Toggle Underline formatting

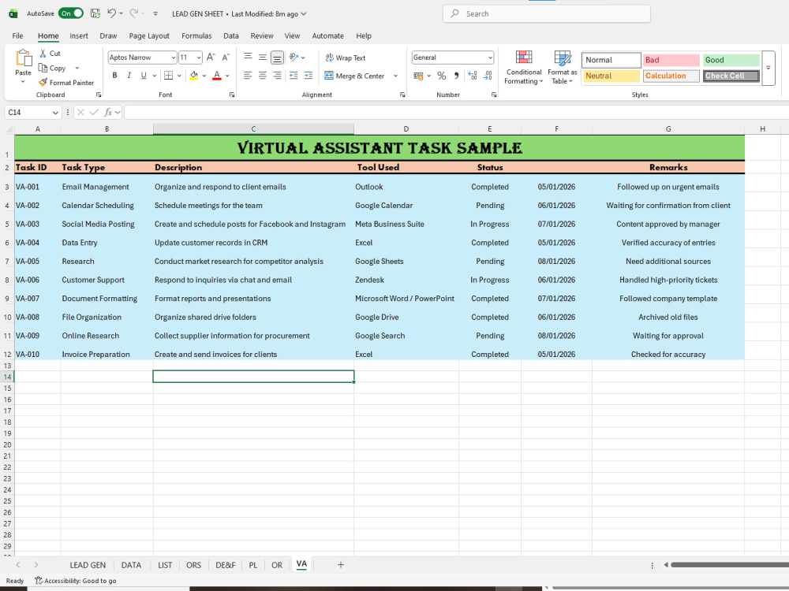coord(144,76)
